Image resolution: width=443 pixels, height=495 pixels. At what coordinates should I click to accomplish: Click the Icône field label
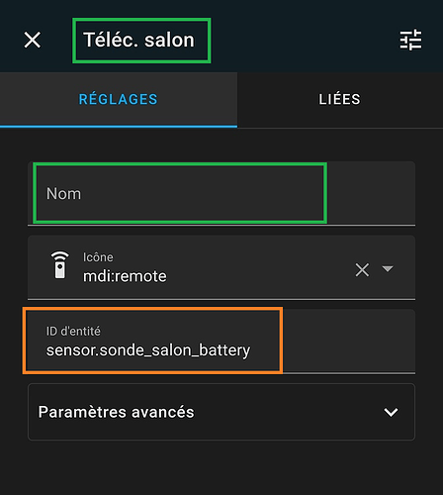(x=98, y=257)
